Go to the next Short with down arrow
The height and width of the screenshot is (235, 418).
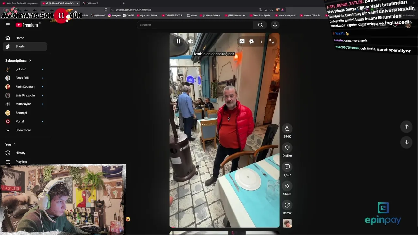(406, 142)
